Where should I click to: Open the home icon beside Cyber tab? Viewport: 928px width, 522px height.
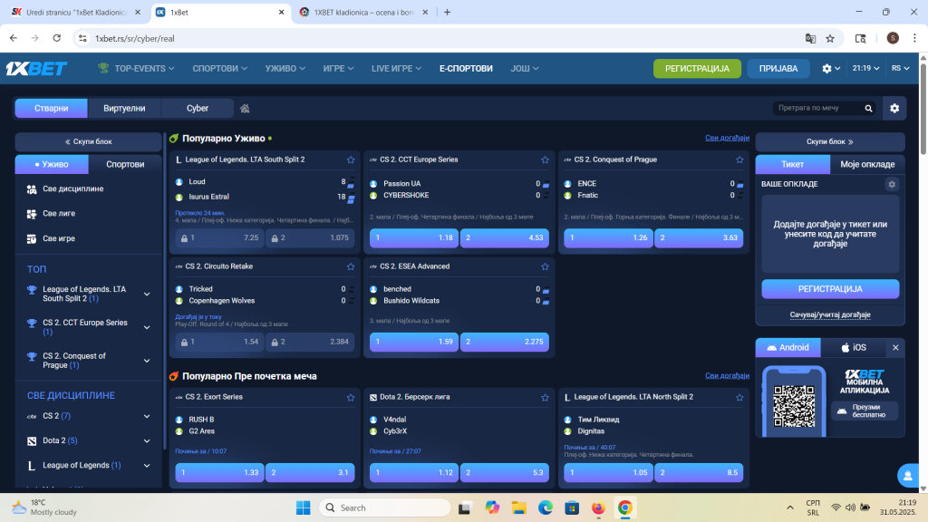pyautogui.click(x=245, y=109)
